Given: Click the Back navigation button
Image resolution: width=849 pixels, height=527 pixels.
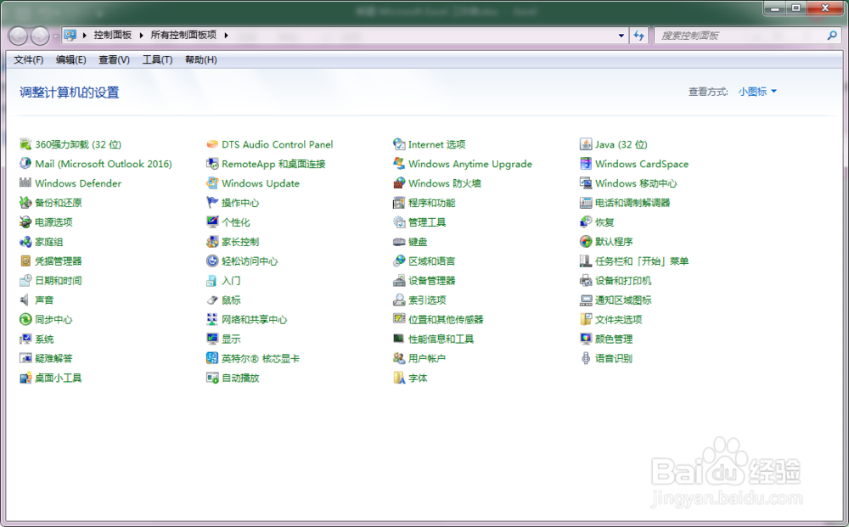Looking at the screenshot, I should tap(19, 36).
